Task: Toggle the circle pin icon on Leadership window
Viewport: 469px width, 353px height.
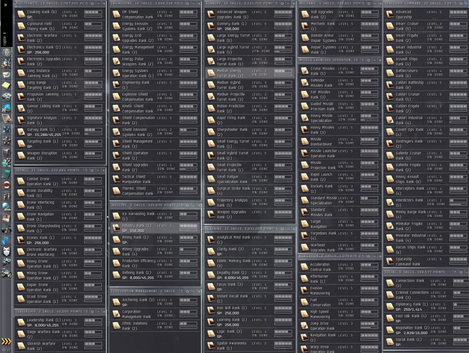Action: [x=92, y=311]
